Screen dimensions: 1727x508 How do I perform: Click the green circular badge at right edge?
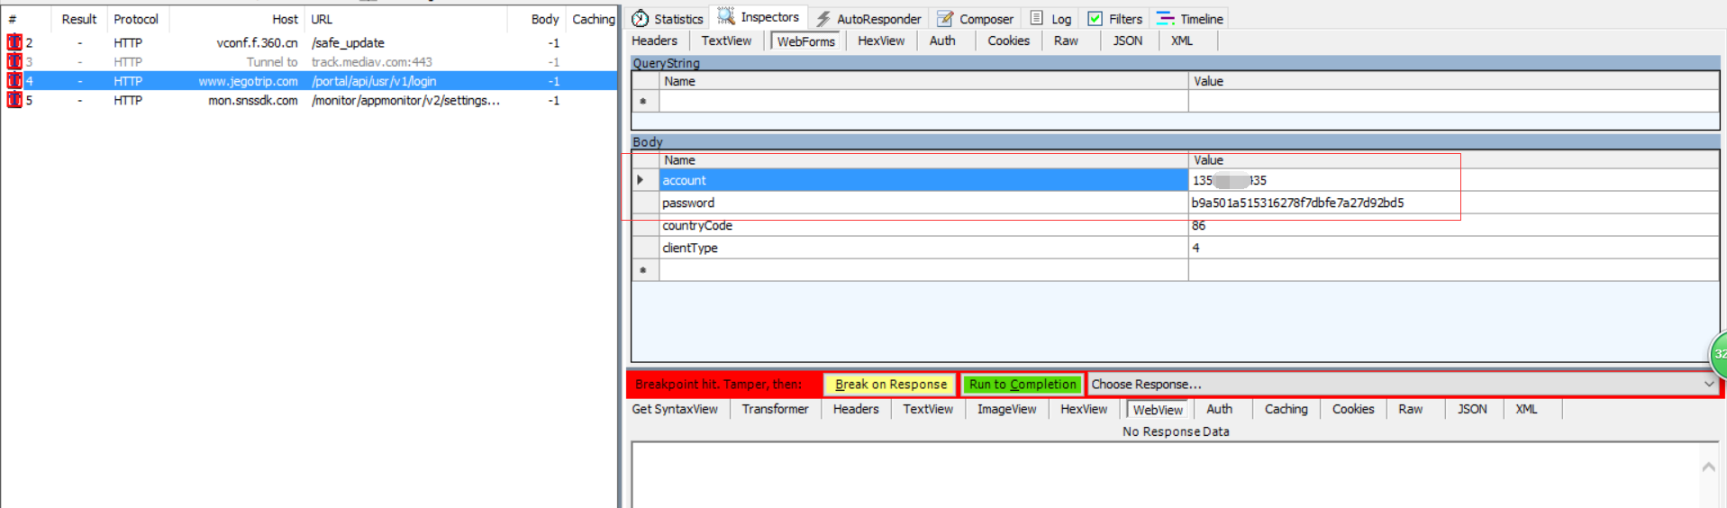coord(1717,355)
